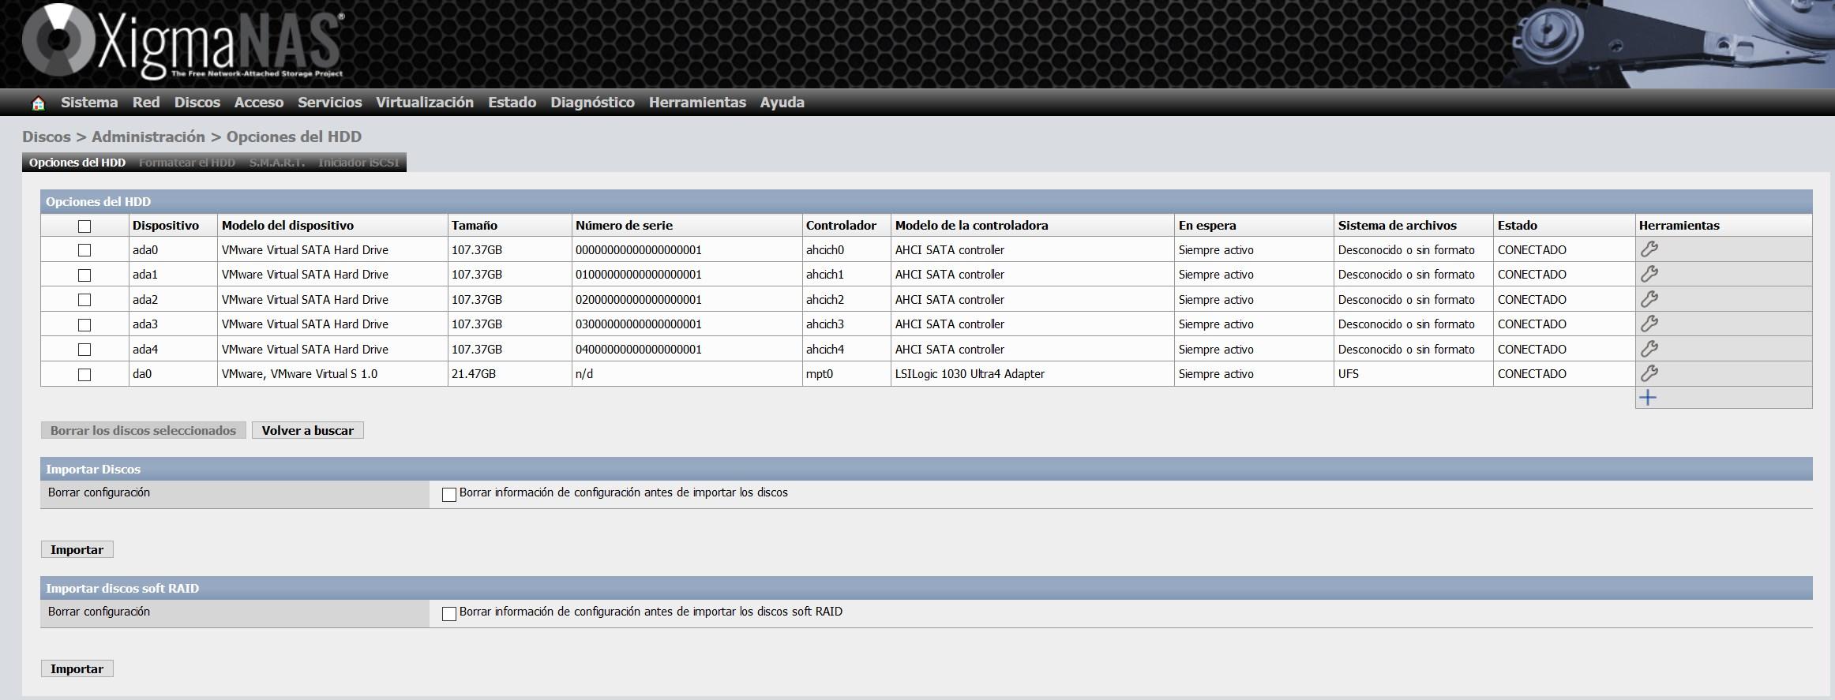
Task: Click the XigmaNAS logo
Action: (x=183, y=43)
